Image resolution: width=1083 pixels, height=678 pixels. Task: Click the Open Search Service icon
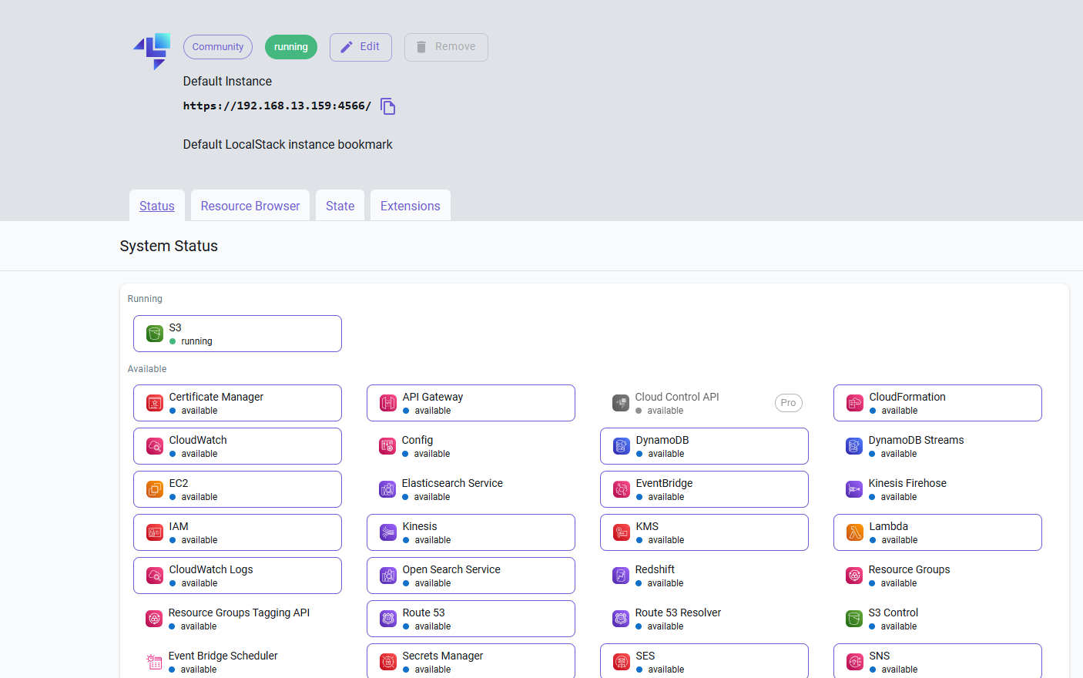point(388,576)
